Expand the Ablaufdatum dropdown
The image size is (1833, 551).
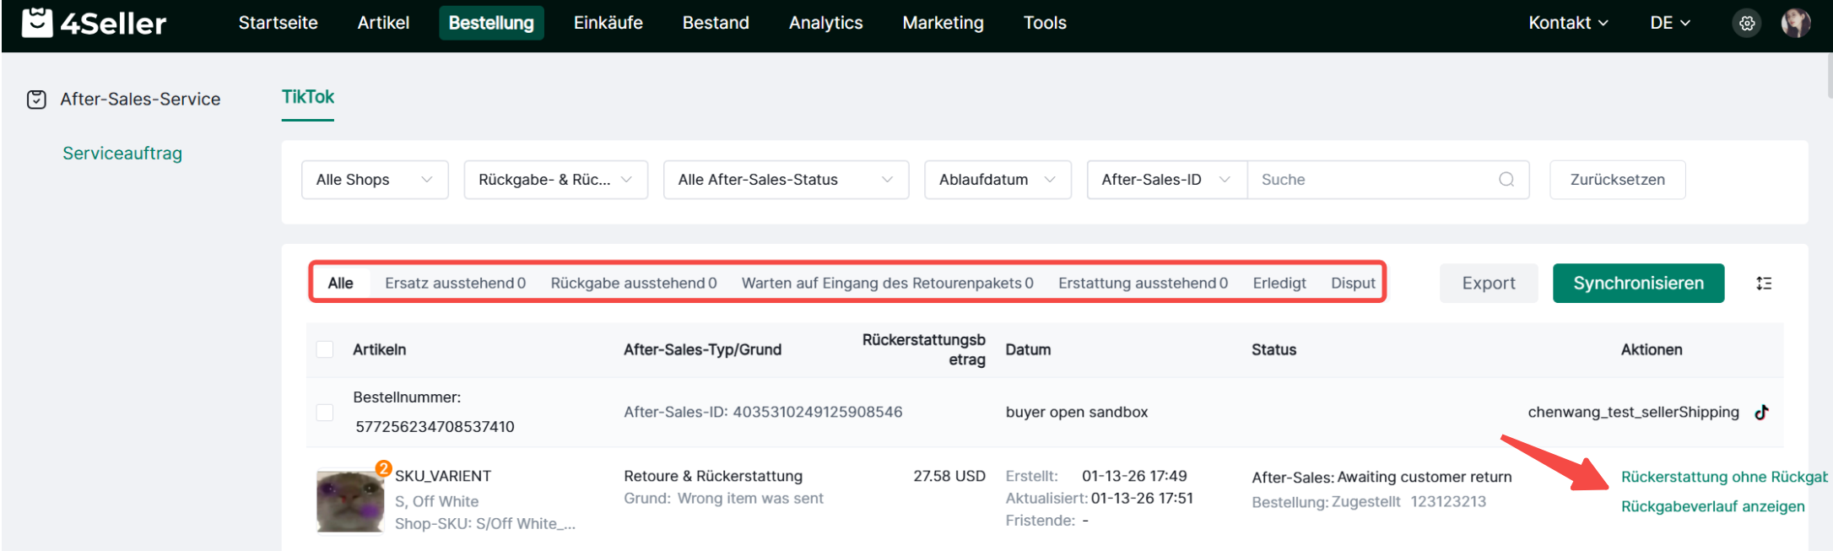pyautogui.click(x=997, y=180)
